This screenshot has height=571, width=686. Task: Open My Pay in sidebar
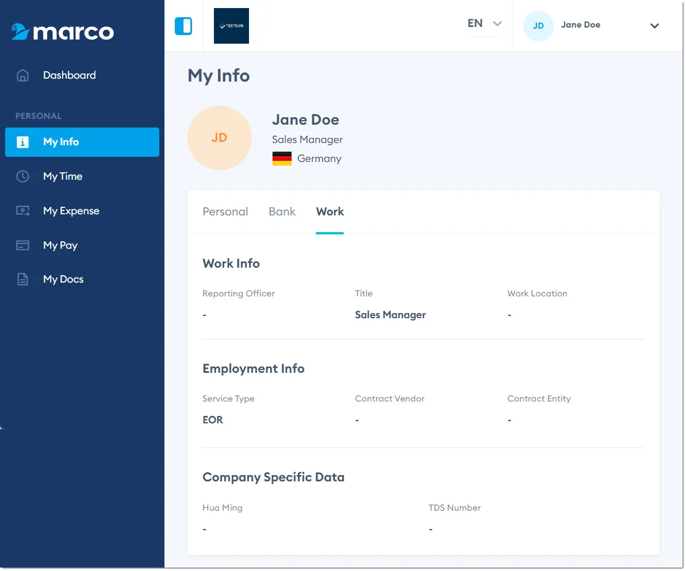(x=82, y=245)
